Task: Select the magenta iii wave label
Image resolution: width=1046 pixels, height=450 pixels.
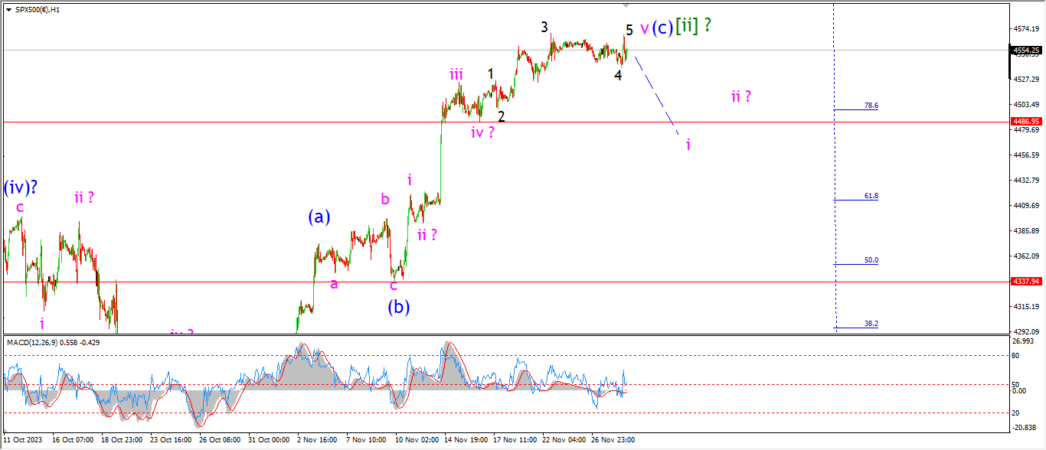Action: click(x=456, y=74)
